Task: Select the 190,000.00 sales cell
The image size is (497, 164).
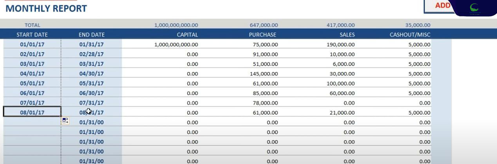Action: pyautogui.click(x=340, y=44)
